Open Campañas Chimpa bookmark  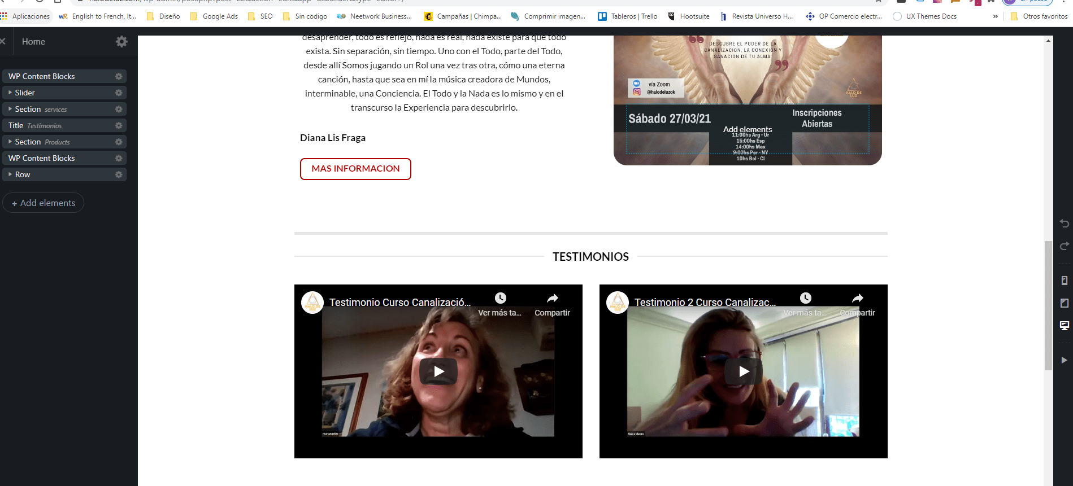tap(463, 16)
